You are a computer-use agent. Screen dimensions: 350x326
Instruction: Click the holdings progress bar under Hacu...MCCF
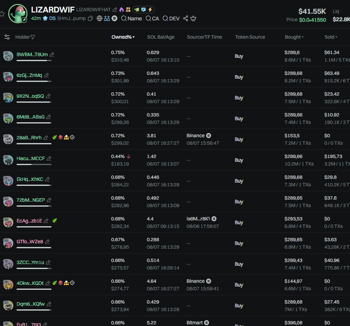click(x=34, y=164)
